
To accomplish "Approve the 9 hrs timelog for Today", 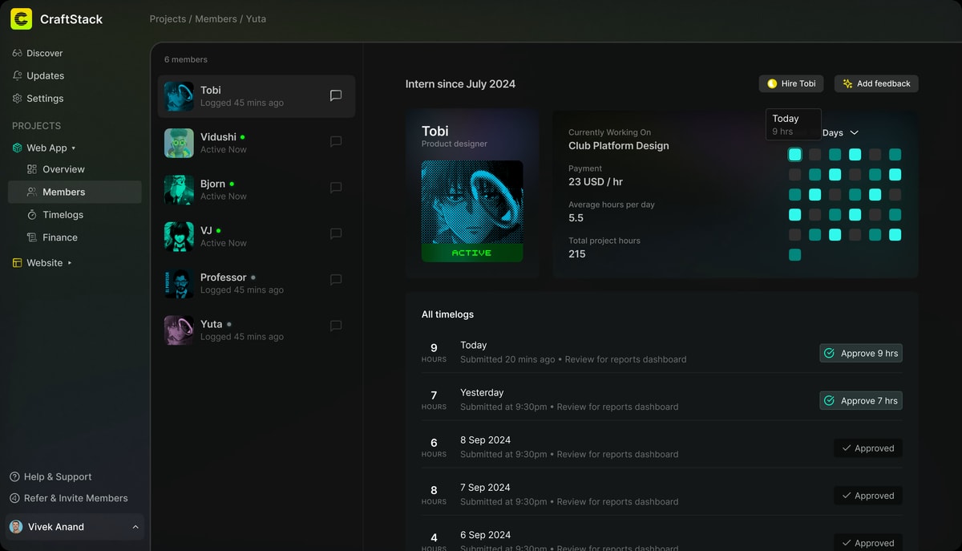I will pos(861,353).
